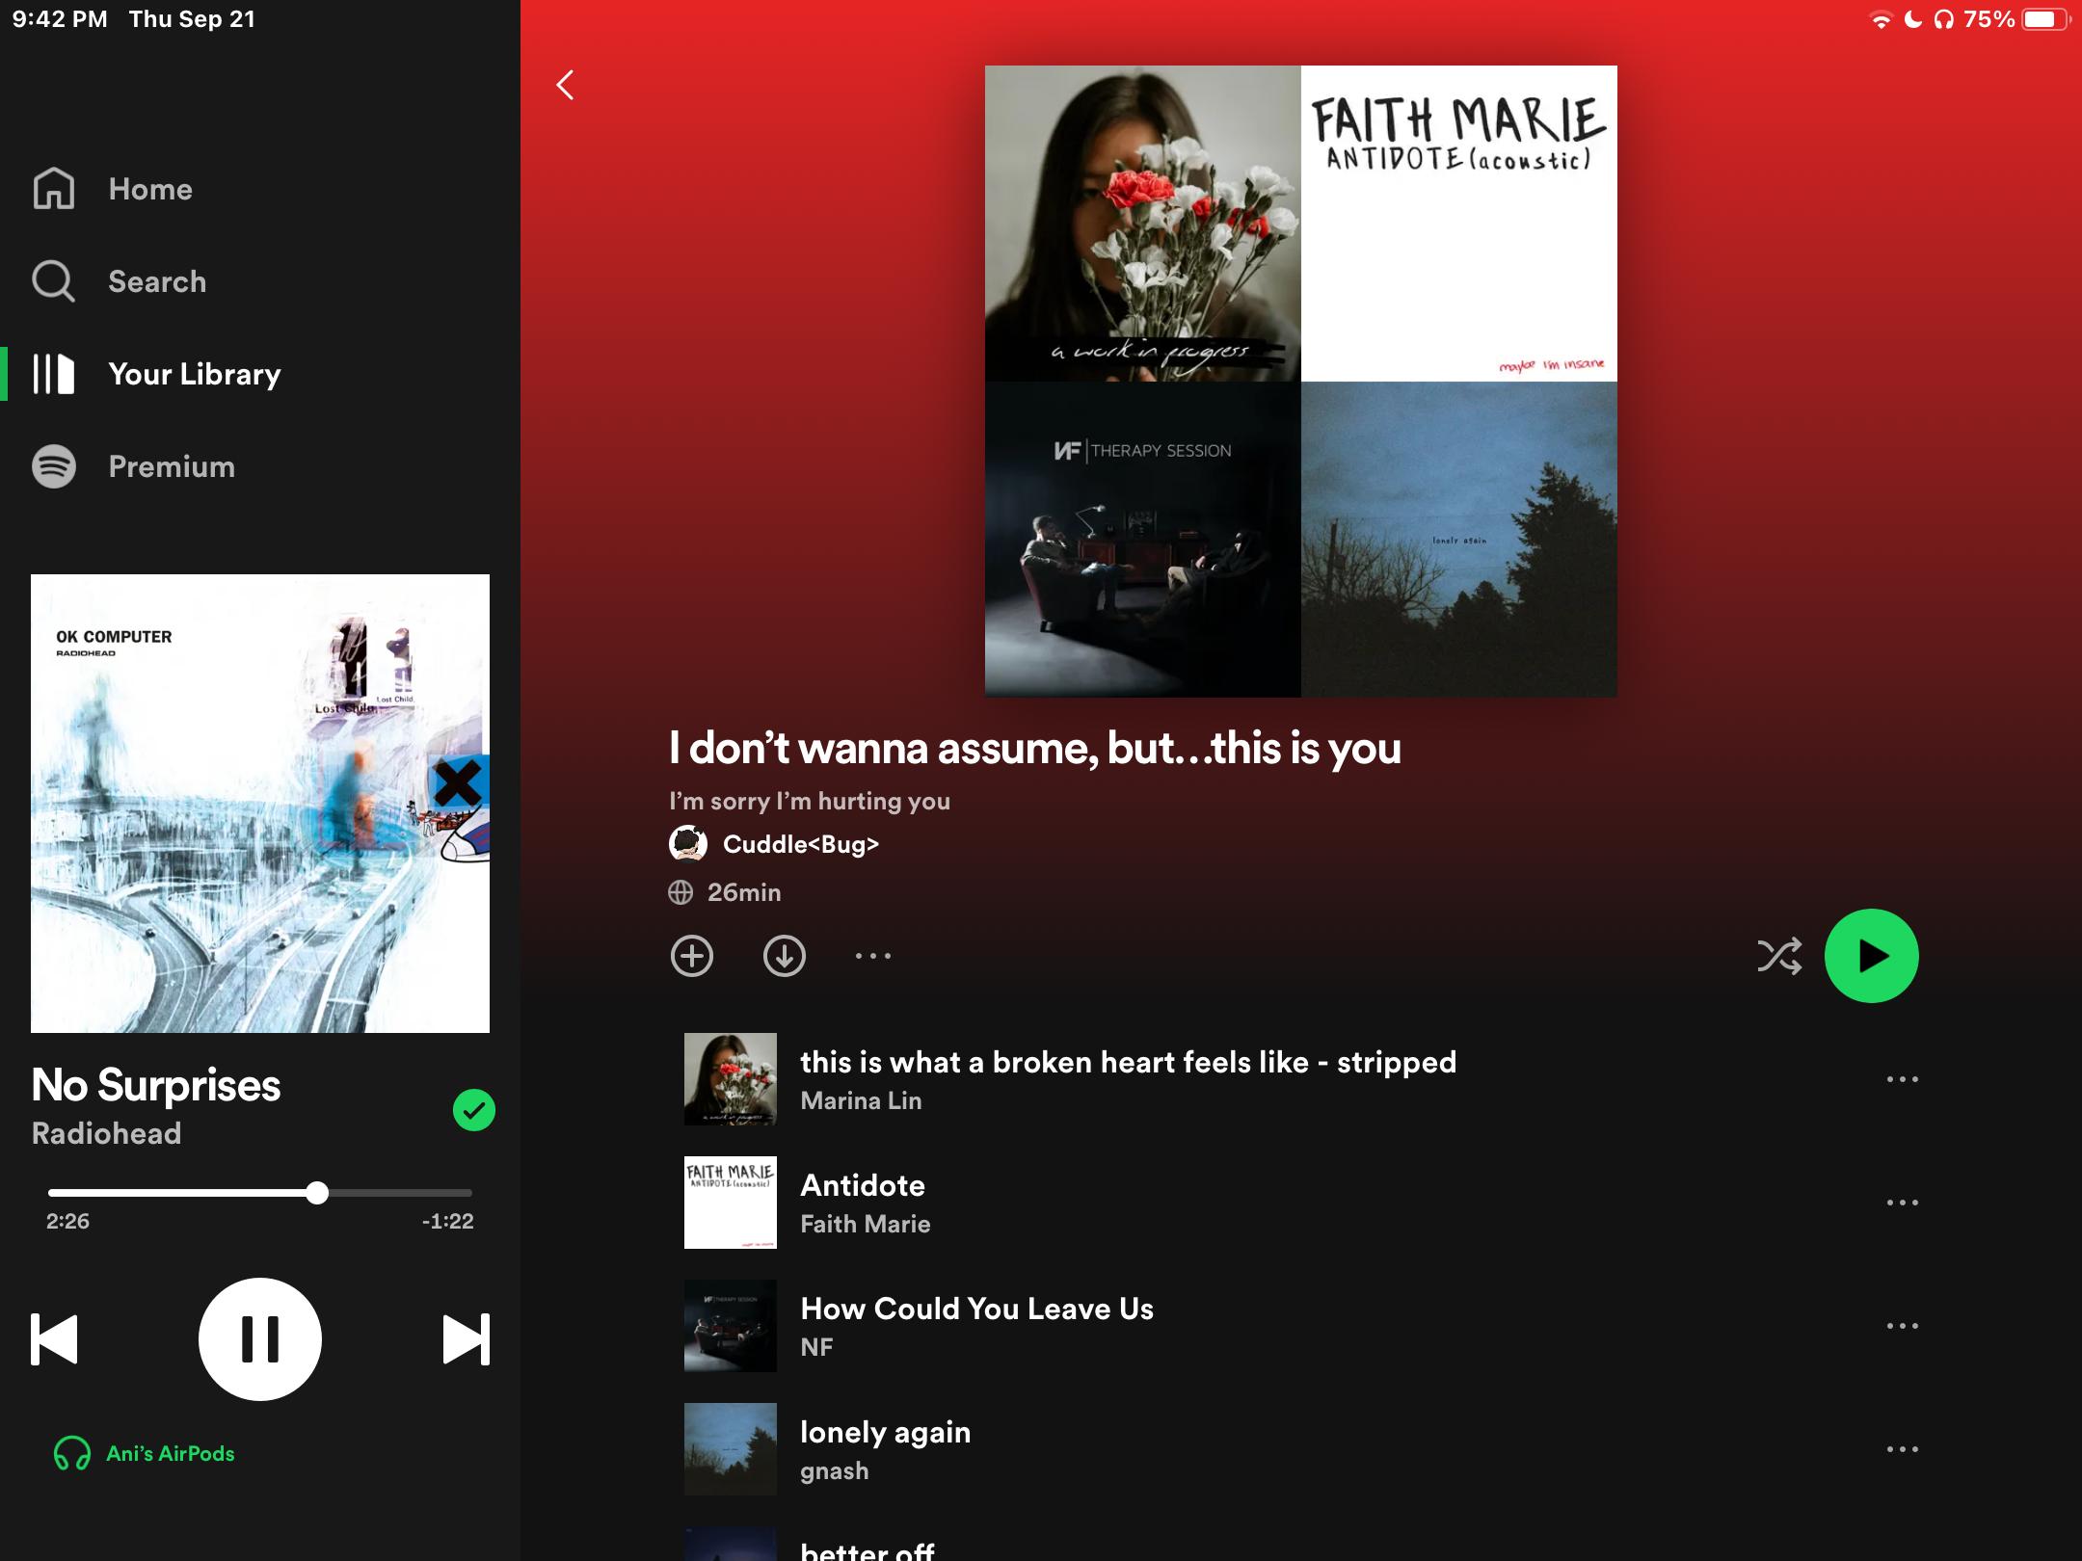Viewport: 2082px width, 1561px height.
Task: Open more options for lonely again
Action: [1902, 1449]
